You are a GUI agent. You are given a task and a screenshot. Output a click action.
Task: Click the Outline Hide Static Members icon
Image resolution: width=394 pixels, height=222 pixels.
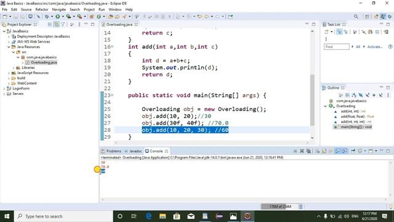click(368, 95)
